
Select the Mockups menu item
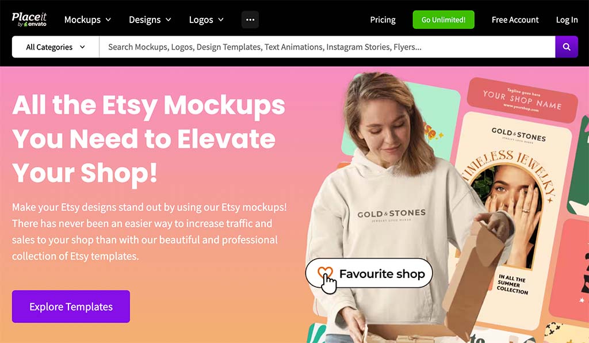point(82,20)
